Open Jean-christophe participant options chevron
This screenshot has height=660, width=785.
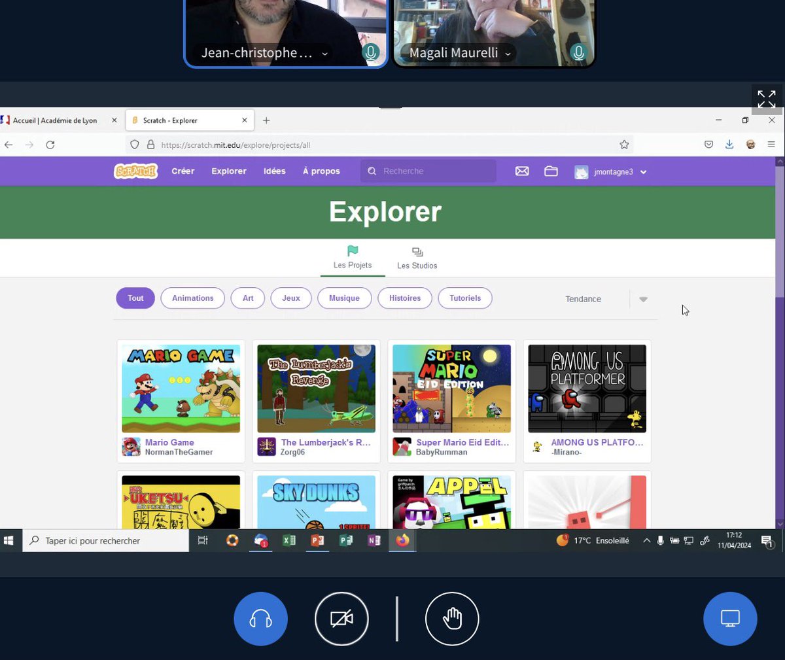[324, 54]
